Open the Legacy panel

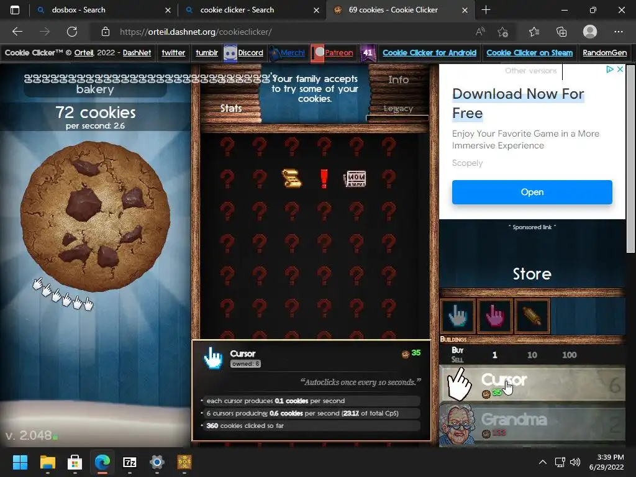[398, 109]
